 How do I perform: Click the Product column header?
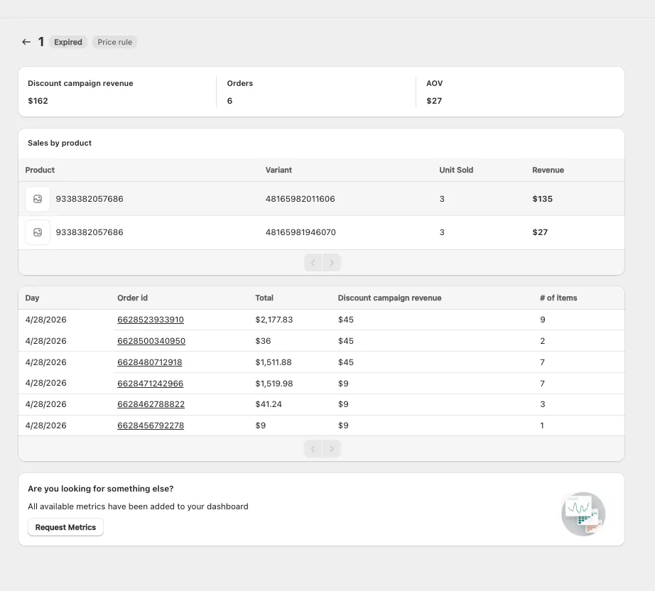click(40, 170)
